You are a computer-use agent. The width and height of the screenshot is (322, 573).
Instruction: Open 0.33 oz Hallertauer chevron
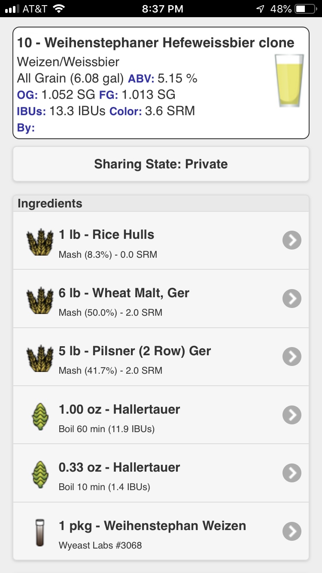point(292,473)
